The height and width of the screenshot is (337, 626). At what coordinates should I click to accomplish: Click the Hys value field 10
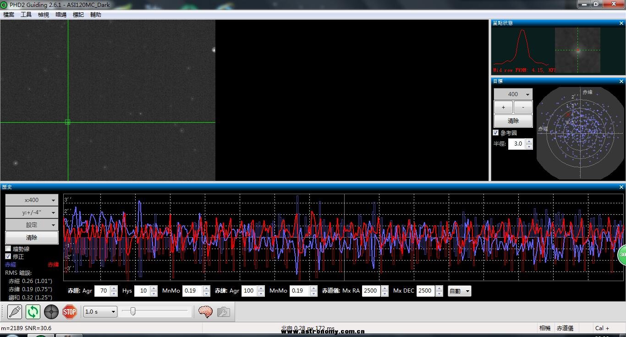[143, 291]
